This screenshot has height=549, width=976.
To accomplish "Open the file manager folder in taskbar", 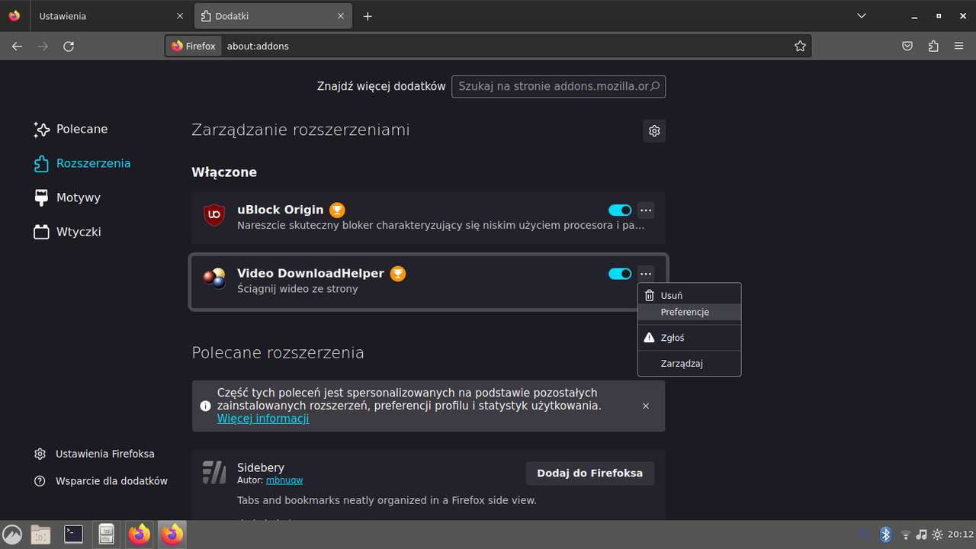I will click(x=40, y=535).
